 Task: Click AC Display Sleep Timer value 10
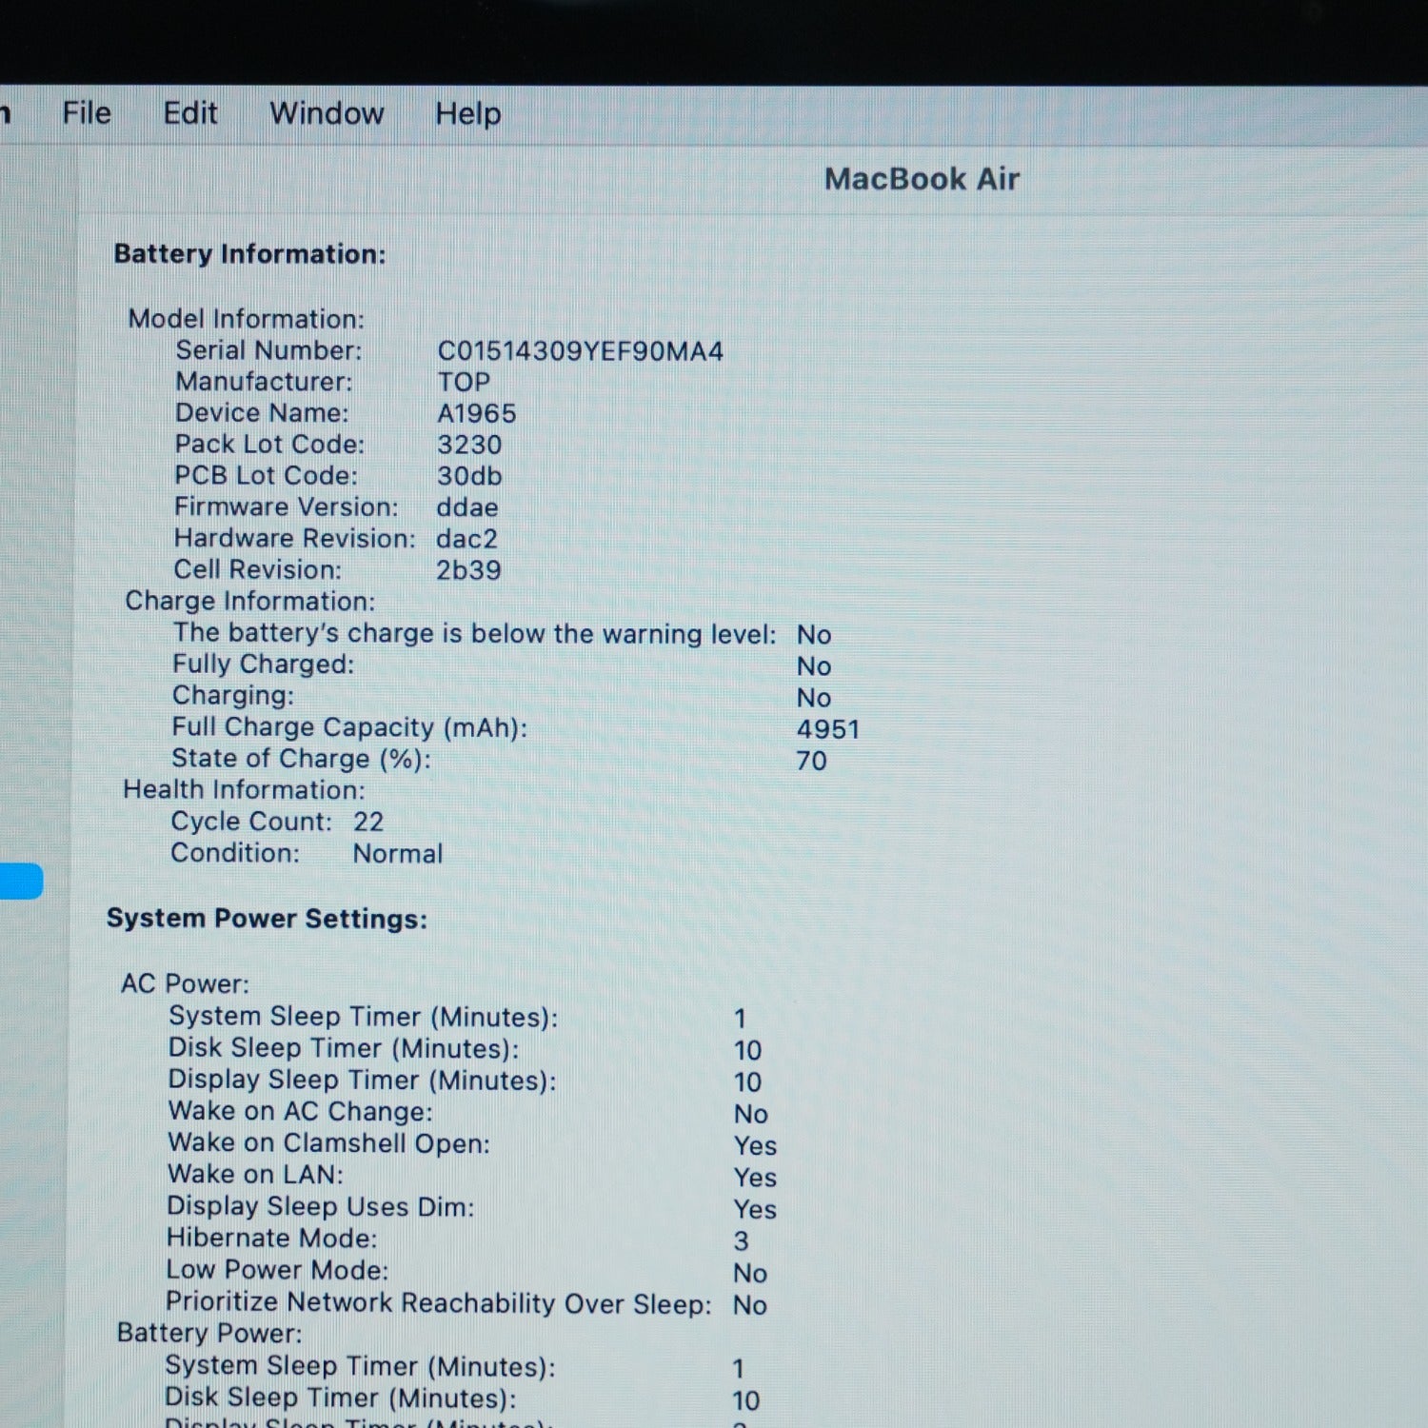(747, 1082)
